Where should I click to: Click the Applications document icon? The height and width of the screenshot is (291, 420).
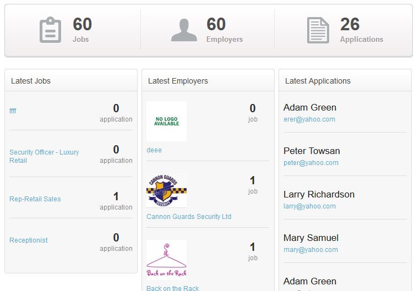[x=318, y=30]
